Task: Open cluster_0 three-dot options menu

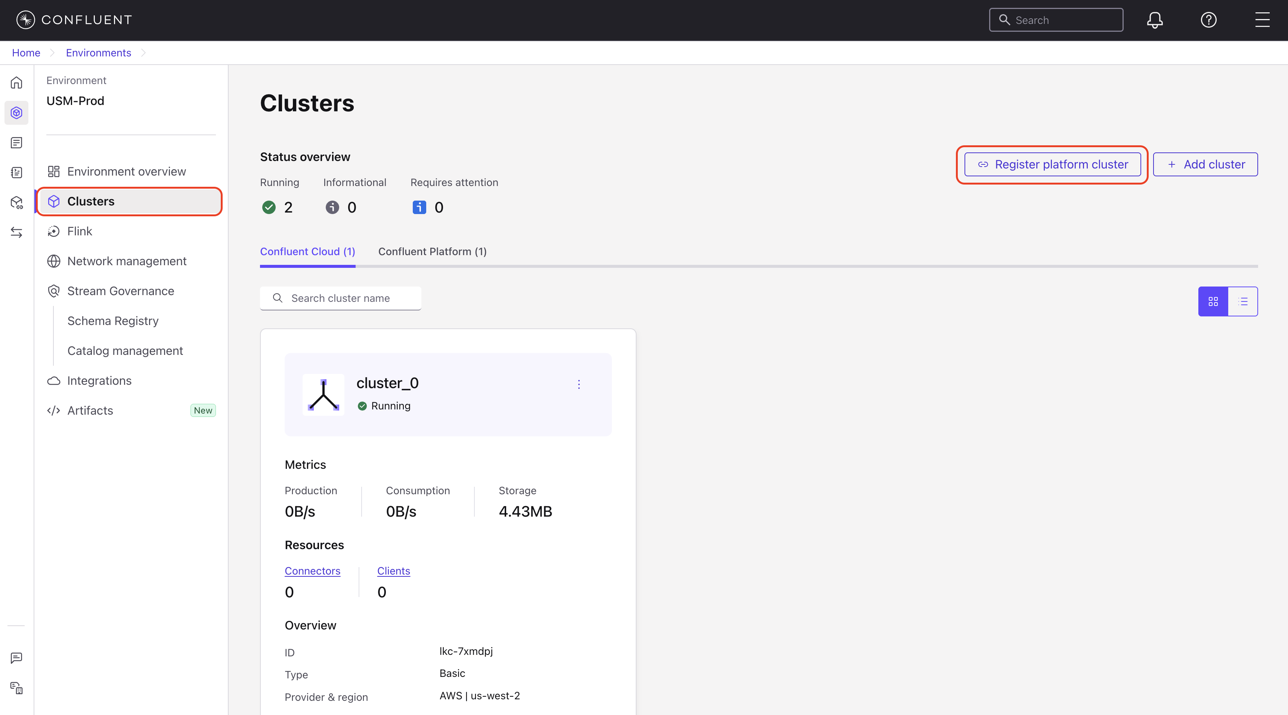Action: click(x=579, y=384)
